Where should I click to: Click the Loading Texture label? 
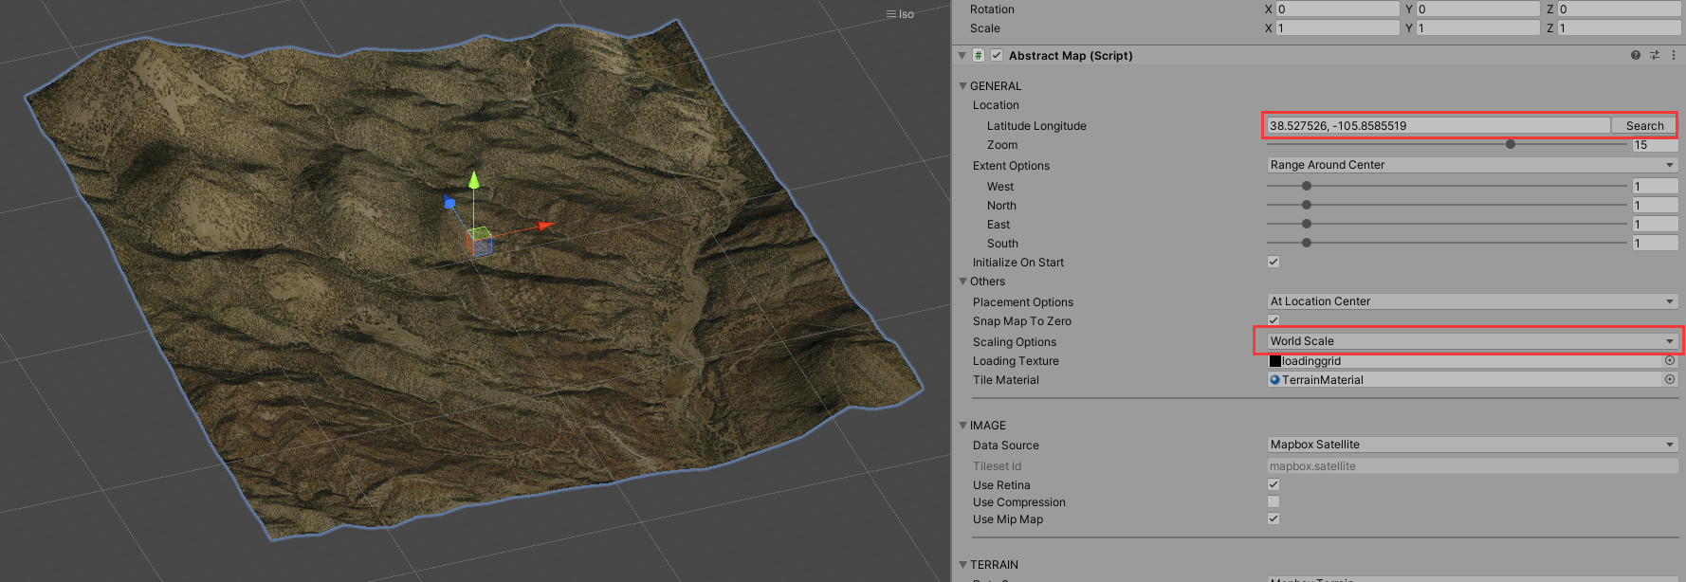(x=1016, y=360)
